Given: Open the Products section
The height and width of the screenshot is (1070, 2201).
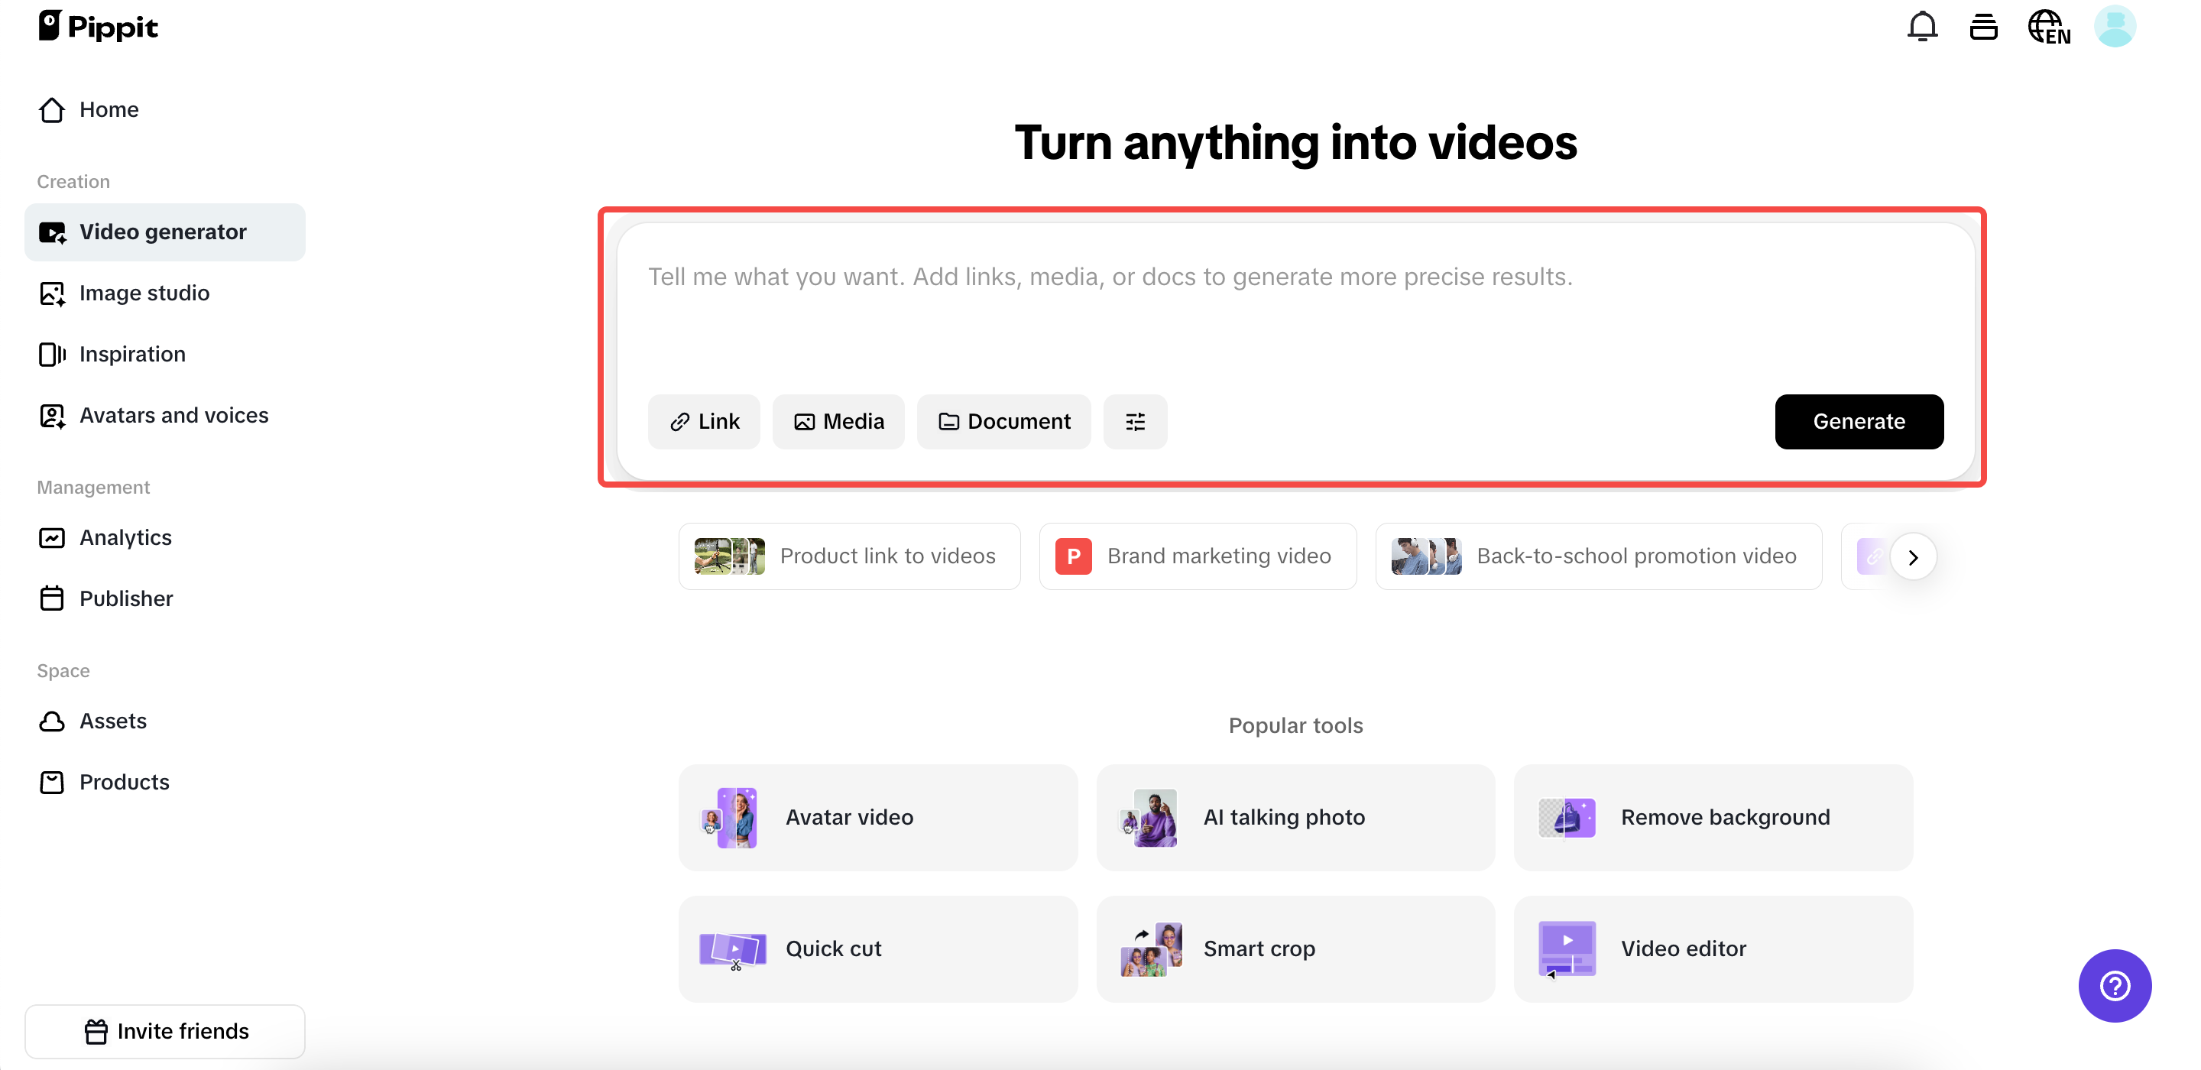Looking at the screenshot, I should click(124, 782).
